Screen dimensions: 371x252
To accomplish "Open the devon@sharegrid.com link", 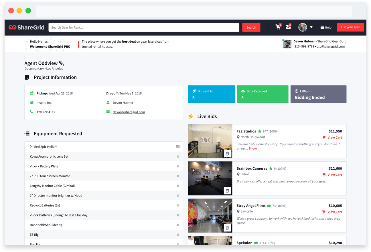I will click(x=129, y=112).
